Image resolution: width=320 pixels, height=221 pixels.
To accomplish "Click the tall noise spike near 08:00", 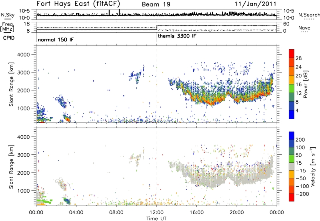I will coord(119,12).
